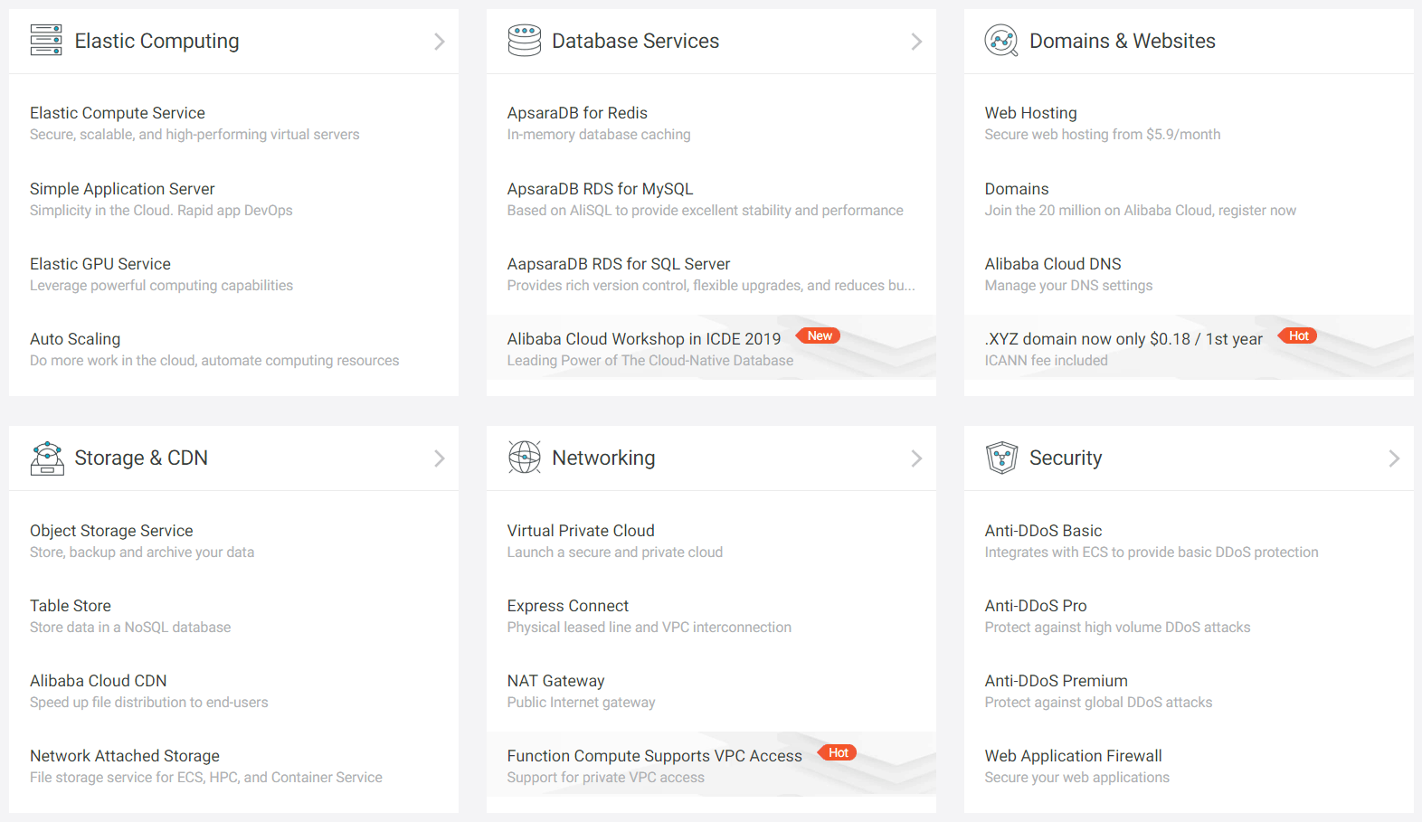Click 'Speed up file distribution to end-users'

pos(149,703)
